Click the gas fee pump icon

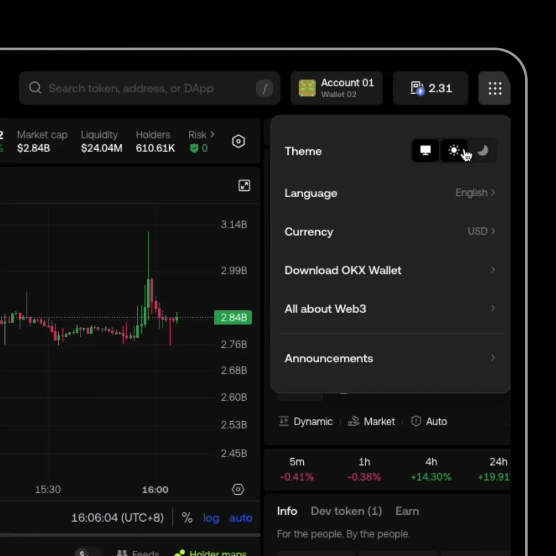(417, 88)
